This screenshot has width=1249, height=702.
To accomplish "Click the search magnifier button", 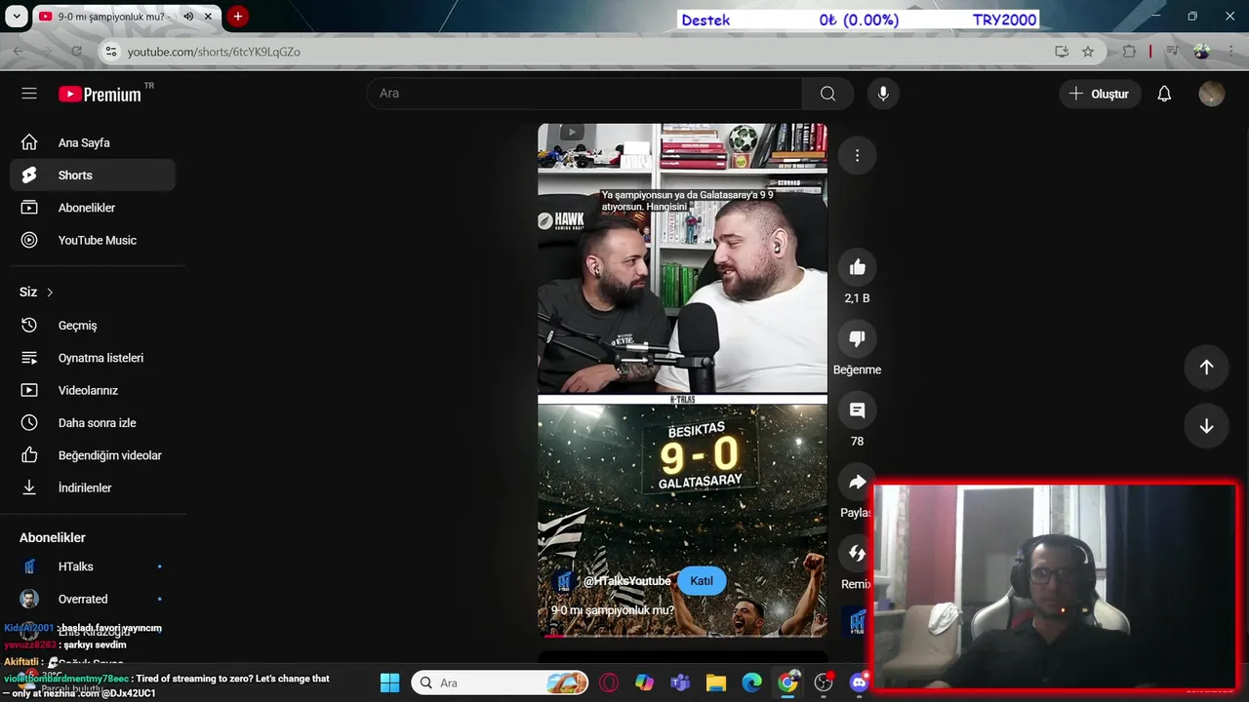I will [827, 94].
